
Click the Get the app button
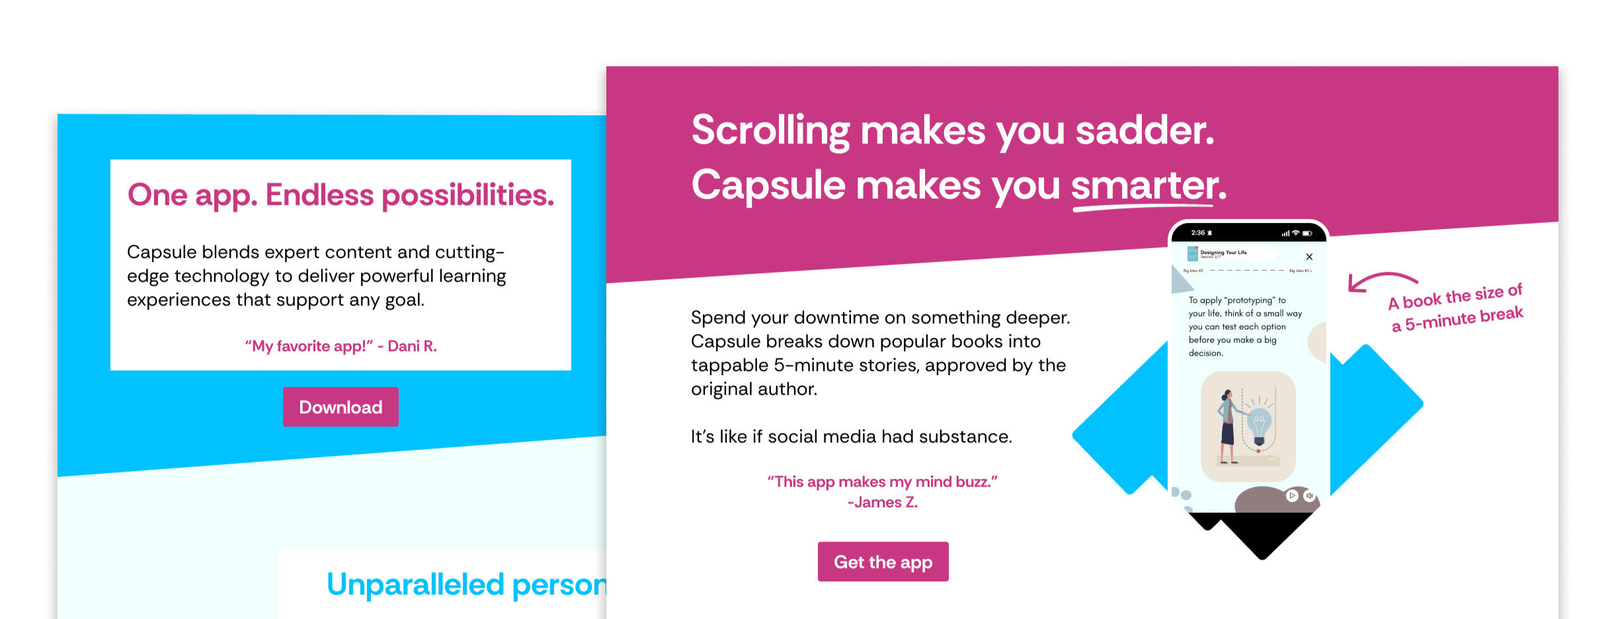pos(883,561)
